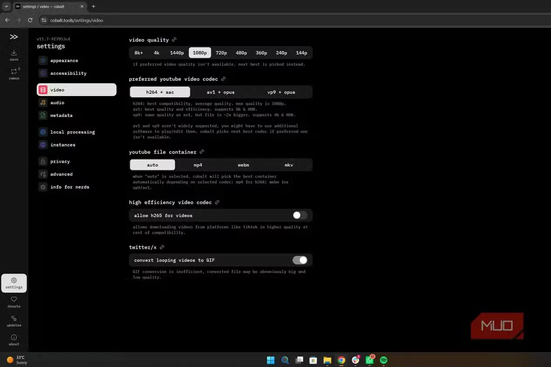Set video quality to 1080p
Image resolution: width=551 pixels, height=367 pixels.
click(200, 53)
